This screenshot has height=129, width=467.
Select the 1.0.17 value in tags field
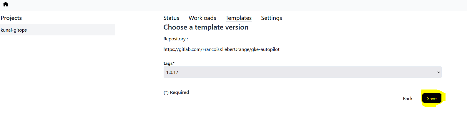click(172, 72)
